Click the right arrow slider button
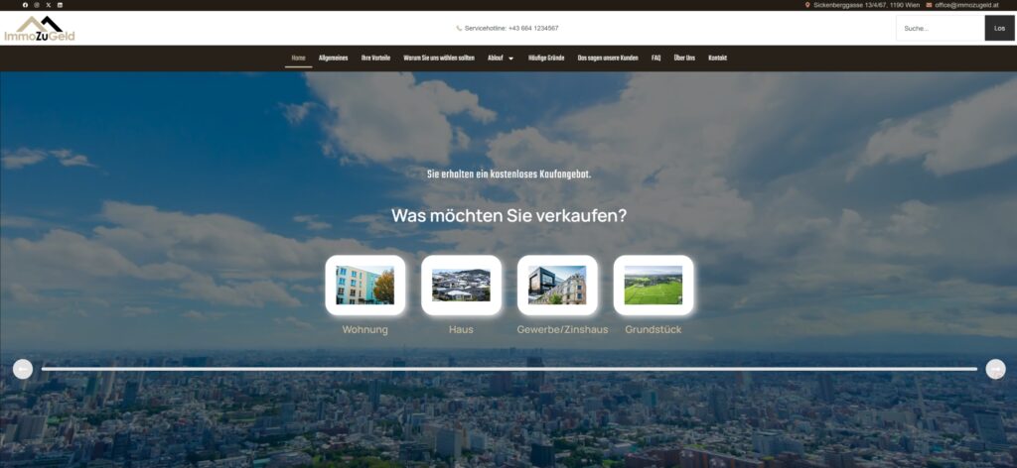Image resolution: width=1017 pixels, height=468 pixels. 995,369
